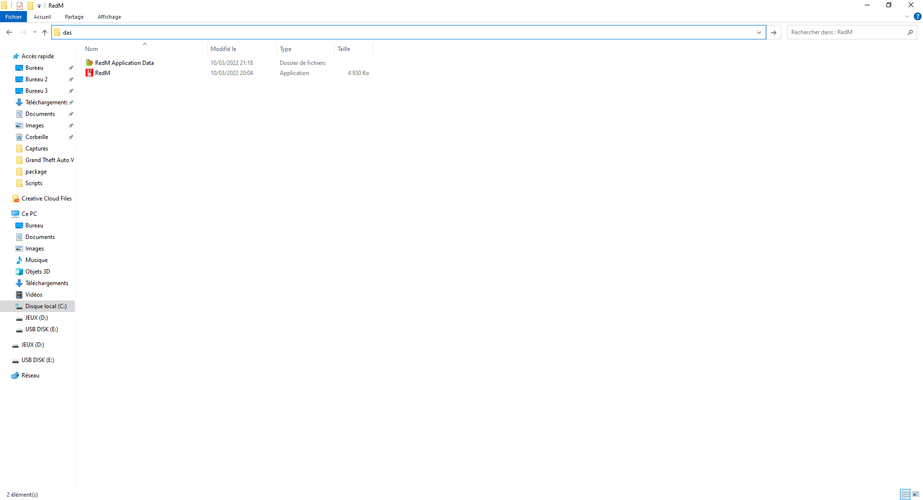Expand address bar history dropdown

tap(759, 32)
